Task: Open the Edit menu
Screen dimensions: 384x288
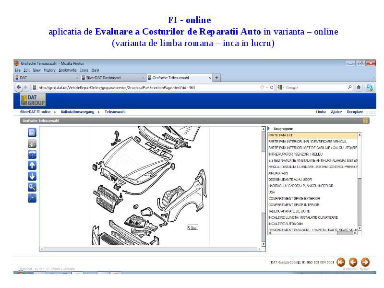Action: (26, 70)
